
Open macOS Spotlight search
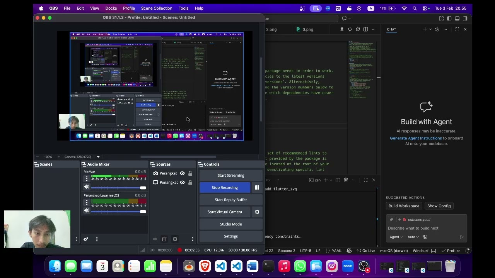pyautogui.click(x=415, y=8)
